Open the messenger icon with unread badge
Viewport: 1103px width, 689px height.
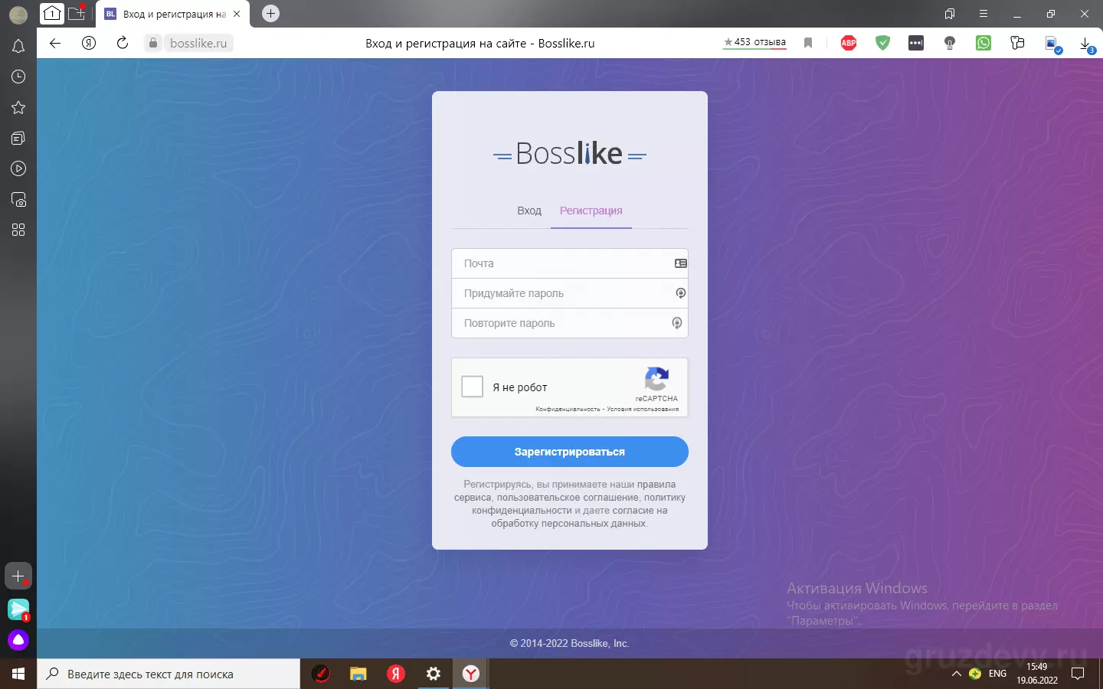click(18, 609)
